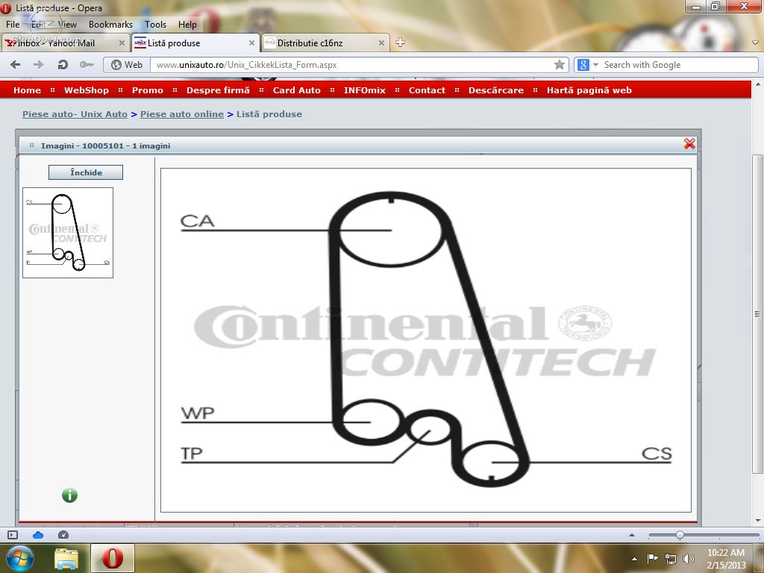
Task: Open WebShop navigation link
Action: click(87, 90)
